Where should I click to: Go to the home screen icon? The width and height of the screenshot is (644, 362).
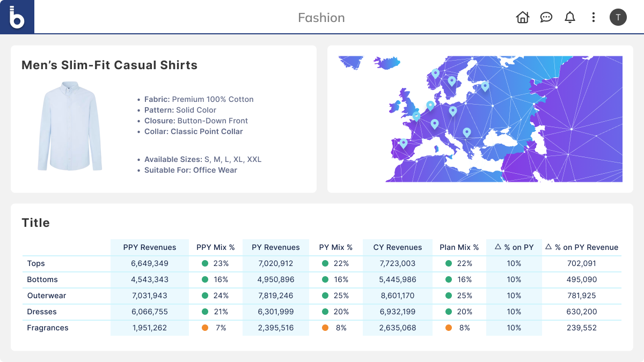522,17
